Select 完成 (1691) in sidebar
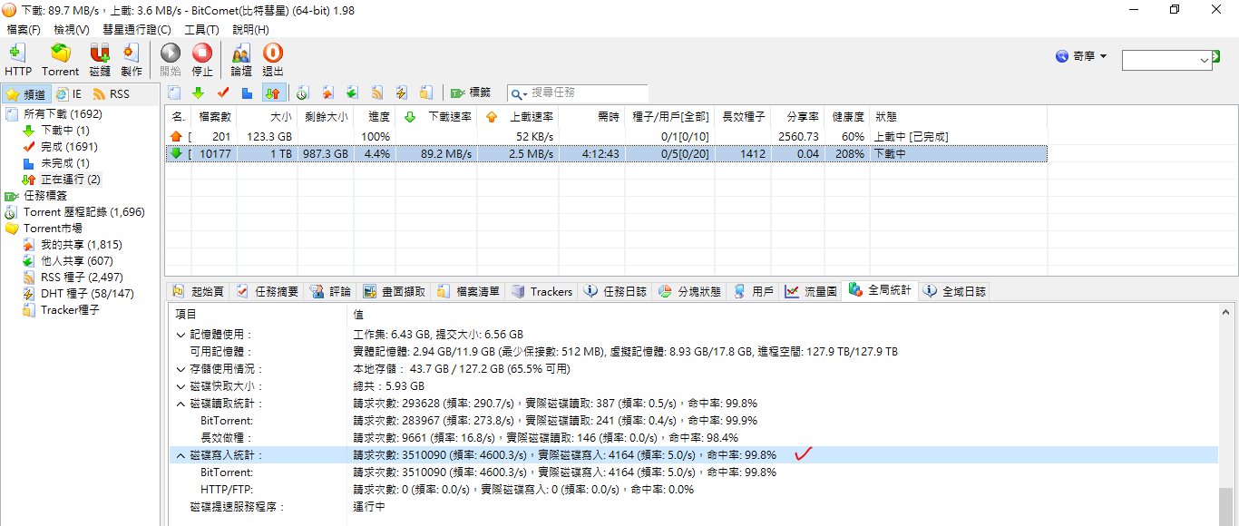This screenshot has width=1239, height=526. [59, 147]
